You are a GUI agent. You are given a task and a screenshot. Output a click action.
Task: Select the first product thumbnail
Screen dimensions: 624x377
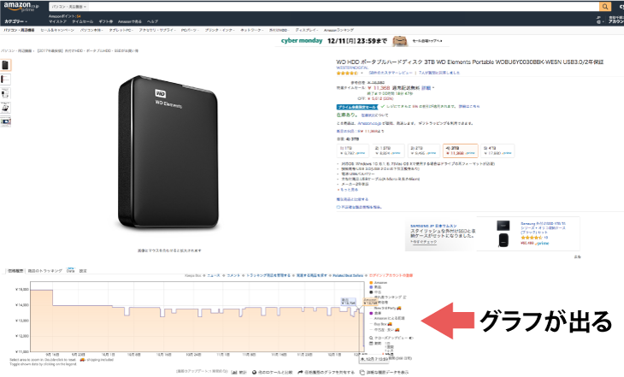click(6, 65)
